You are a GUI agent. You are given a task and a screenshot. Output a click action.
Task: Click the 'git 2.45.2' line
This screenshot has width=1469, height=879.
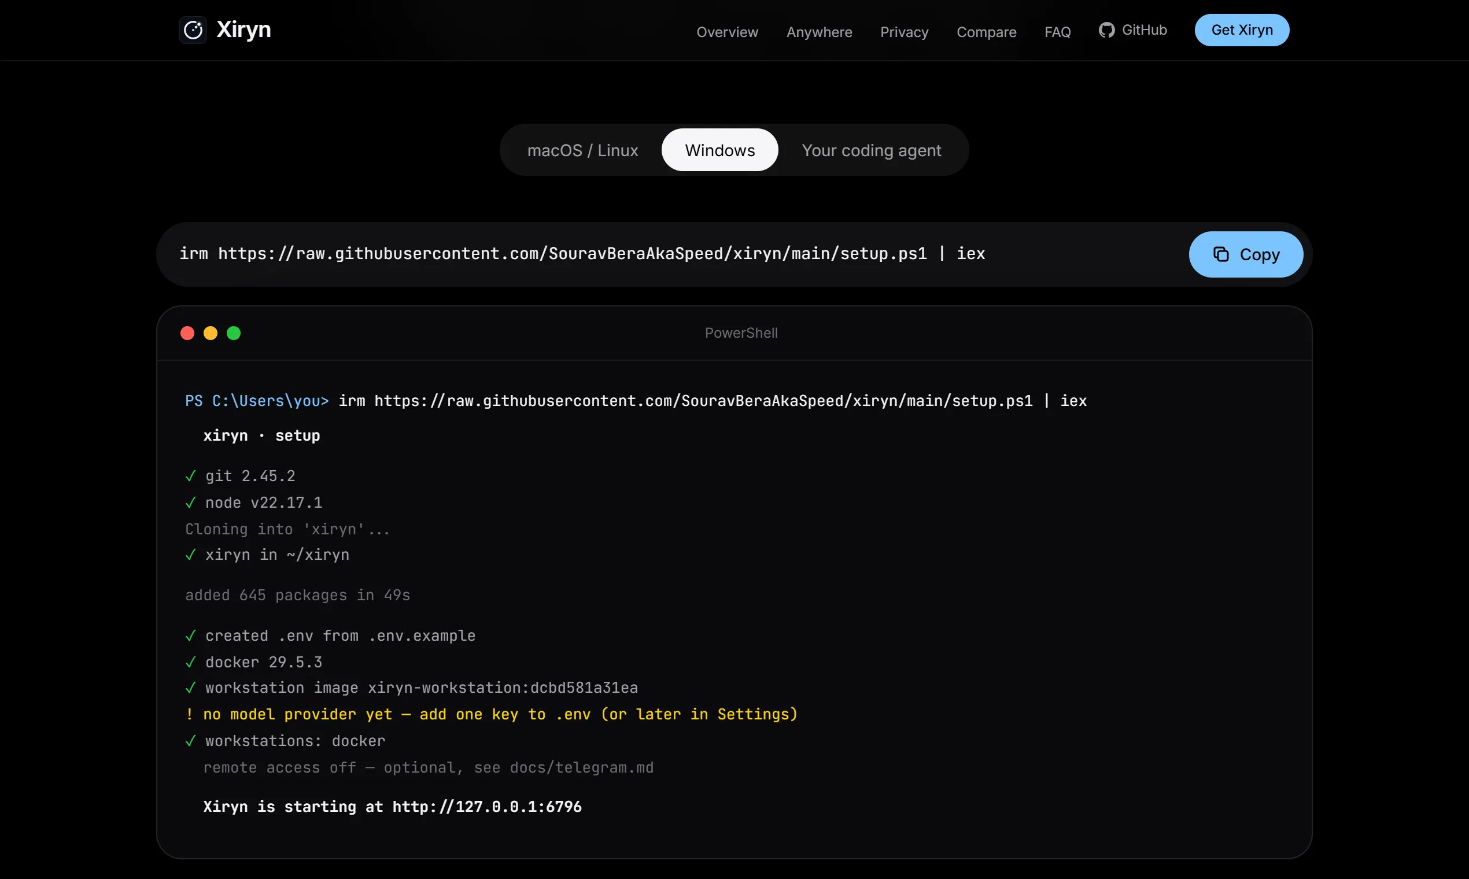coord(250,477)
